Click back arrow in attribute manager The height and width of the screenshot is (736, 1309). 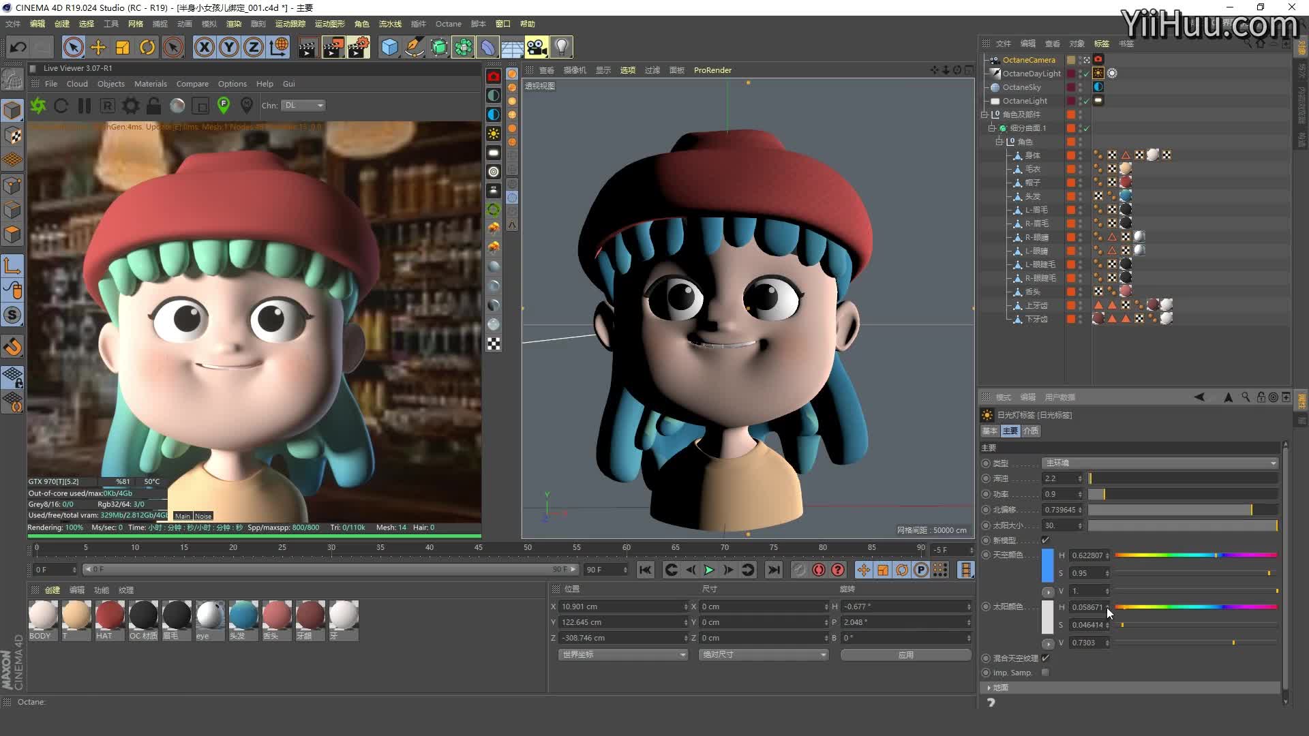pos(1199,397)
